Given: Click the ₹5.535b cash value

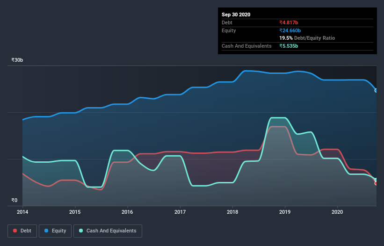Looking at the screenshot, I should pyautogui.click(x=289, y=46).
